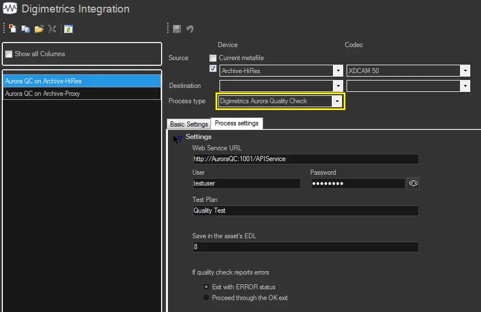Select Proceed through the OK exit
Screen dimensions: 481x312
pos(206,298)
